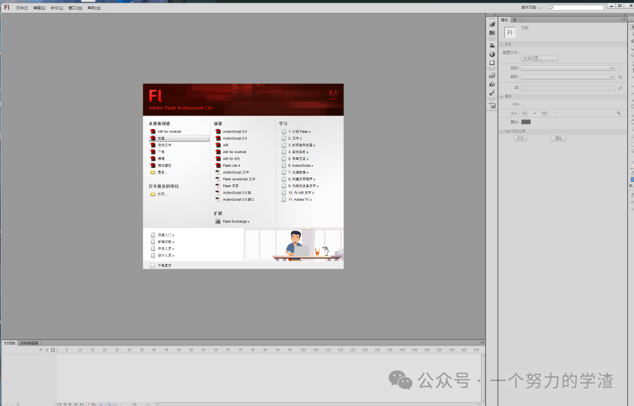Click the class input field
Screen dimensions: 634x406
point(568,87)
